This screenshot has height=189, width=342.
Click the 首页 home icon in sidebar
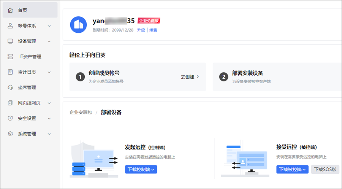[x=10, y=10]
